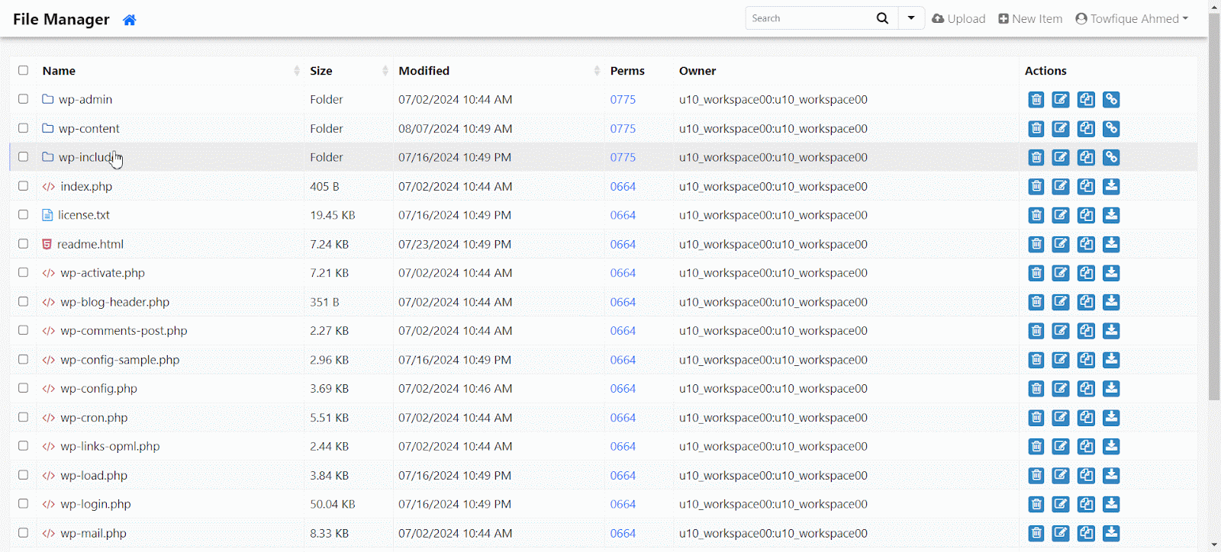The width and height of the screenshot is (1221, 552).
Task: Delete wp-config.php with the trash icon
Action: (1036, 389)
